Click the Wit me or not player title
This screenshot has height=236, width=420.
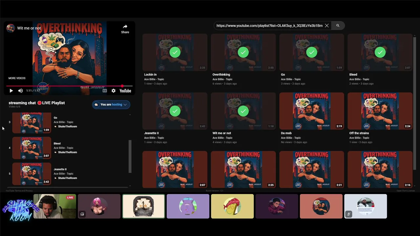pos(29,28)
